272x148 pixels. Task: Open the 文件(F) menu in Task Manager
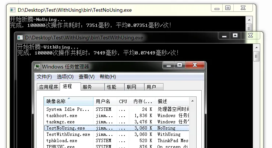(44, 77)
